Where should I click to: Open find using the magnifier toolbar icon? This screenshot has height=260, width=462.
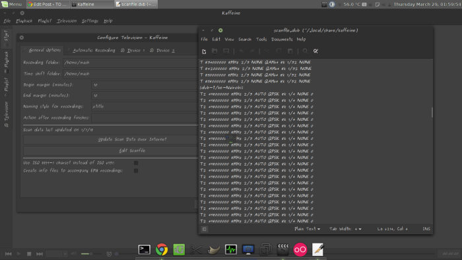coord(305,51)
